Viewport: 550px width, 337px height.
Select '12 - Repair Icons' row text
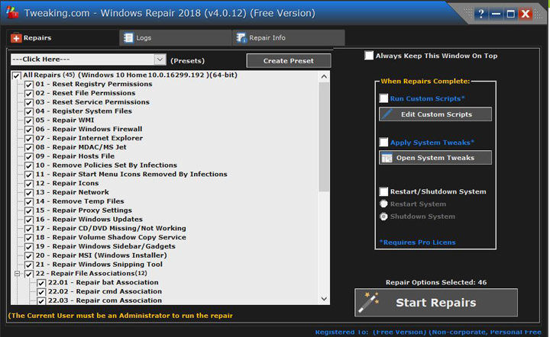67,184
